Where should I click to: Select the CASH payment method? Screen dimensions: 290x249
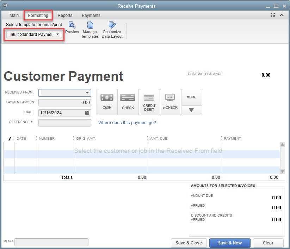pyautogui.click(x=107, y=102)
